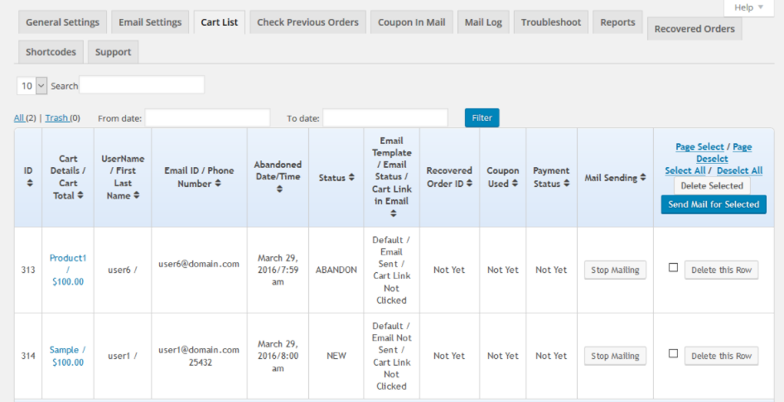Click the To date field
784x402 pixels.
[x=385, y=117]
